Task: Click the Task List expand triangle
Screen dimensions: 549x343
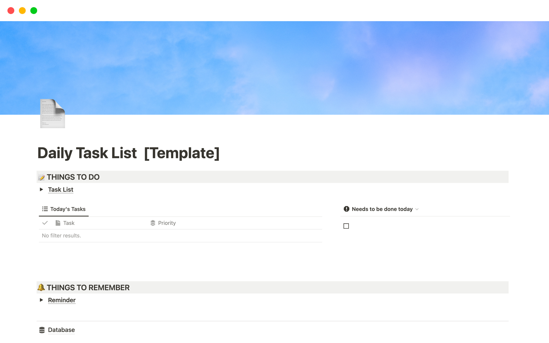Action: coord(41,189)
